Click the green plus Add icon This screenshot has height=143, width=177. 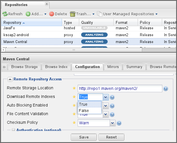(28, 14)
